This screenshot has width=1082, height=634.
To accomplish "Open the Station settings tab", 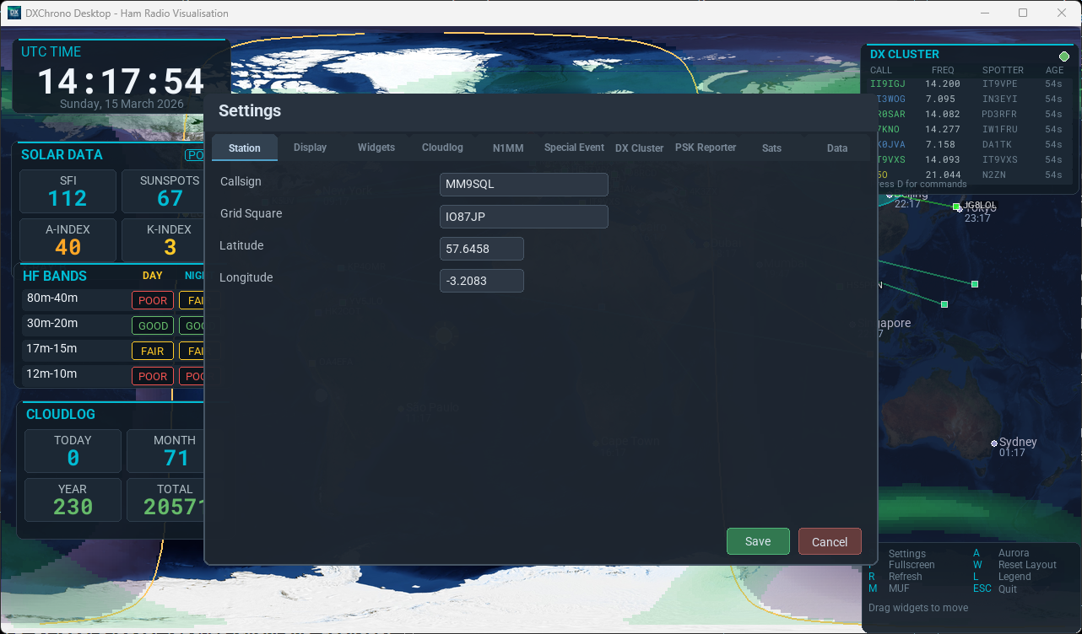I will point(245,148).
